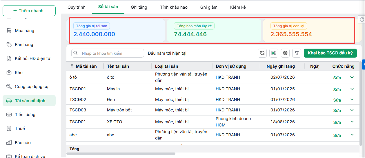Click the Kế toán dịch vụ briefcase icon
Viewport: 365px width, 158px height.
point(9,156)
